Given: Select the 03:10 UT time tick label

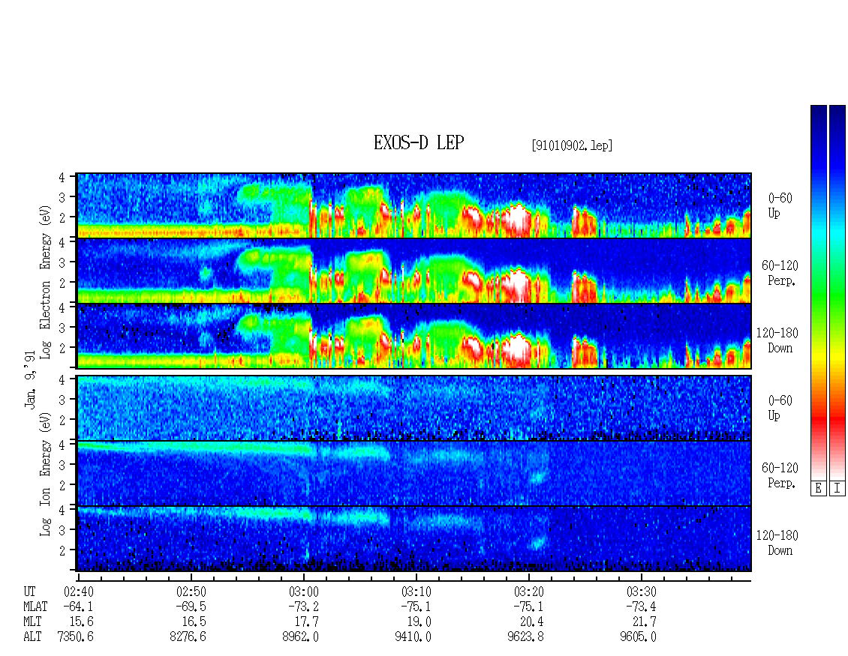Looking at the screenshot, I should (x=416, y=592).
